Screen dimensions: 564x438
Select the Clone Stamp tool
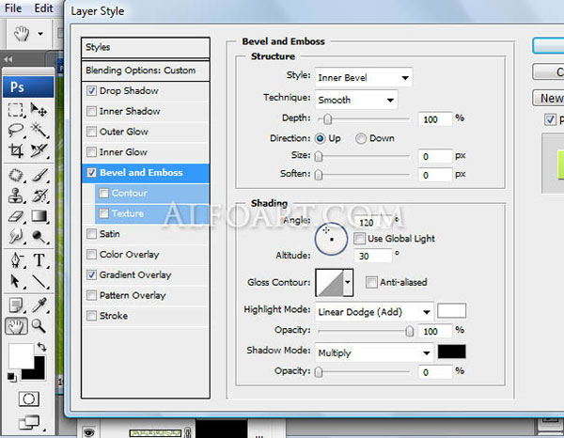pos(15,196)
